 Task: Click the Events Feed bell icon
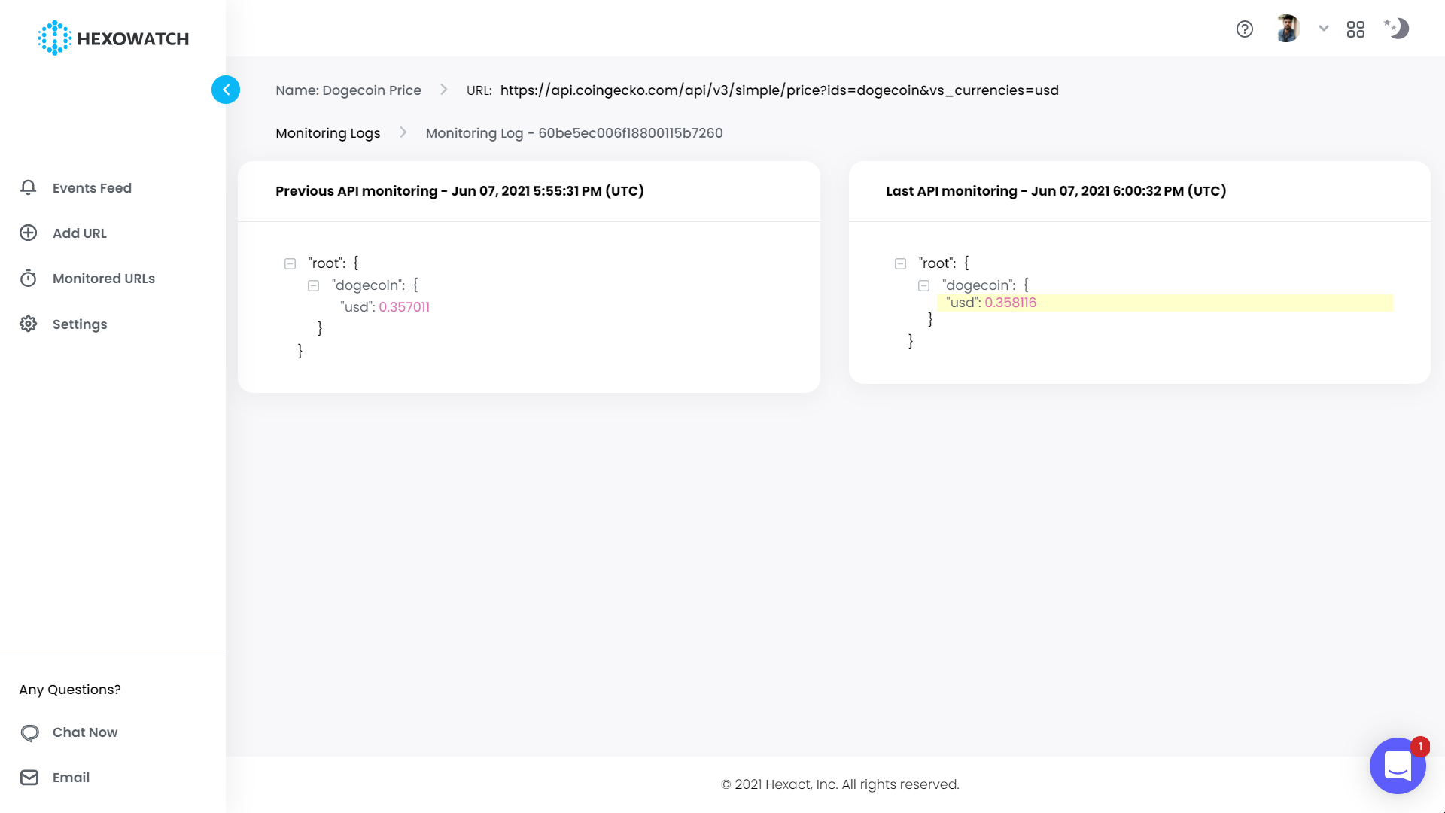point(29,187)
